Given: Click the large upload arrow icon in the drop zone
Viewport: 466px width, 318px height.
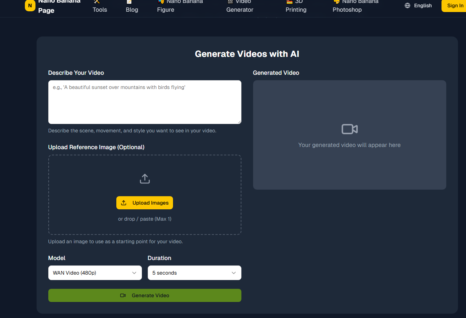Looking at the screenshot, I should click(145, 179).
